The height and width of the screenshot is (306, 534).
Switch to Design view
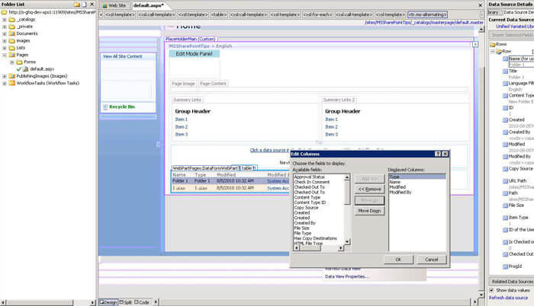(x=108, y=302)
